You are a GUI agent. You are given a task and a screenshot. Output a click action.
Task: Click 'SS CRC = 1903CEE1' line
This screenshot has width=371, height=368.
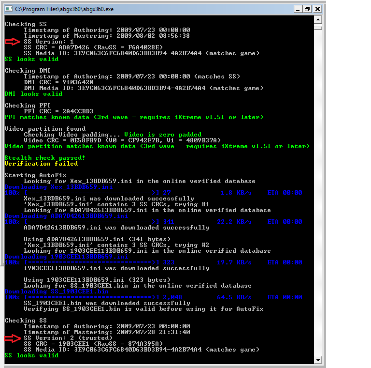pos(93,344)
